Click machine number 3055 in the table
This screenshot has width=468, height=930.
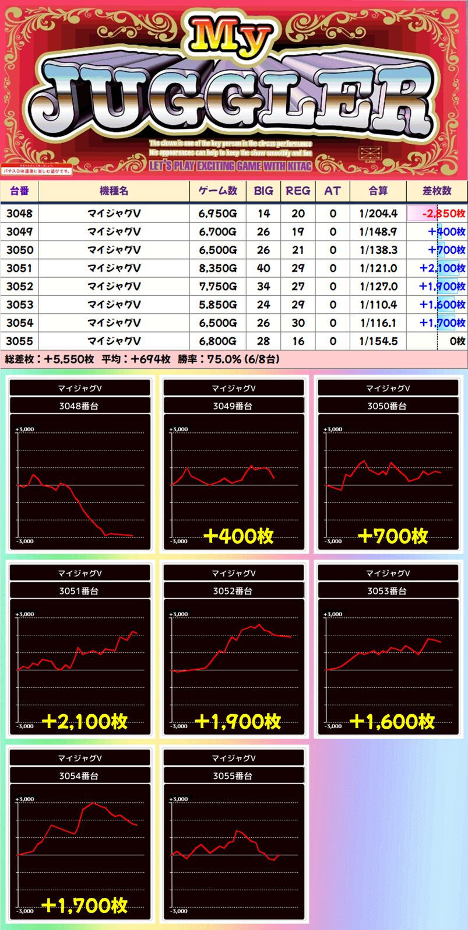pyautogui.click(x=20, y=341)
